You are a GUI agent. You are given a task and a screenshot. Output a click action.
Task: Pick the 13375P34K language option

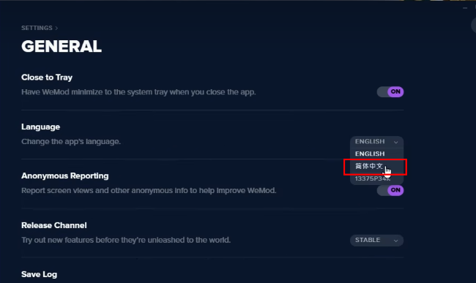376,178
